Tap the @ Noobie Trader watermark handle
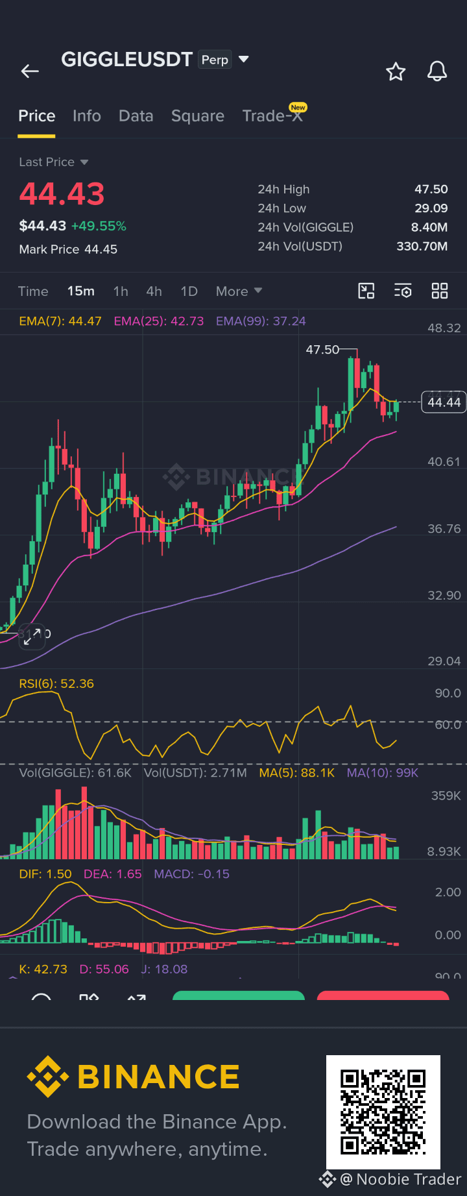The image size is (467, 1196). pyautogui.click(x=401, y=1179)
